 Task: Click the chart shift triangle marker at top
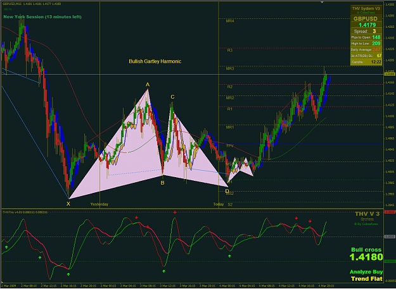tap(322, 3)
